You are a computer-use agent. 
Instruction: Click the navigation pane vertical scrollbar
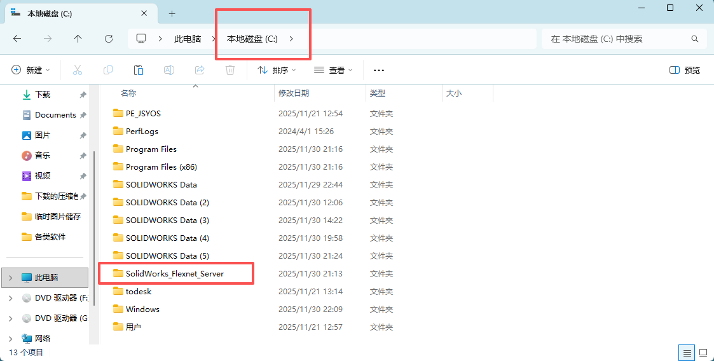point(94,228)
